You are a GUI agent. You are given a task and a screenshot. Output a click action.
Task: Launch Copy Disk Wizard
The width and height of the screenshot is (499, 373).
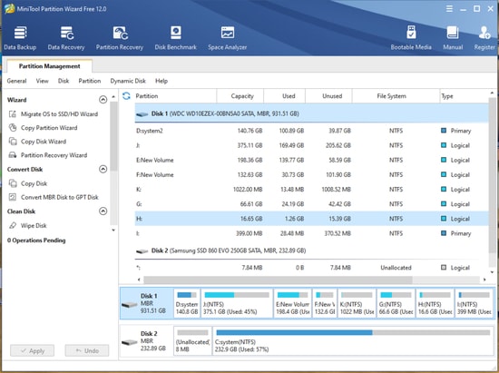(37, 142)
